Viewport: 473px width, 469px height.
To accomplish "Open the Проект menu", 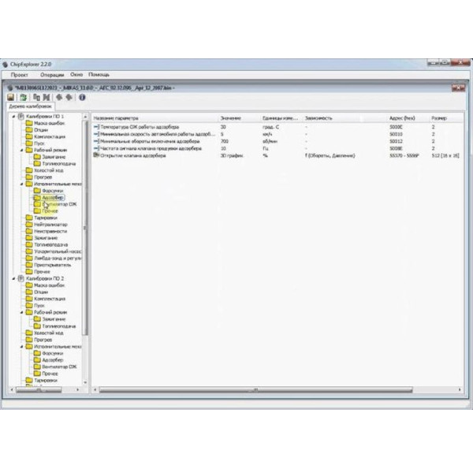I will click(x=20, y=74).
